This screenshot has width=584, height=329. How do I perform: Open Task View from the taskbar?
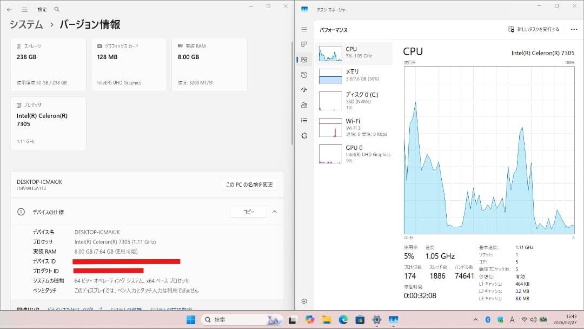[x=293, y=320]
